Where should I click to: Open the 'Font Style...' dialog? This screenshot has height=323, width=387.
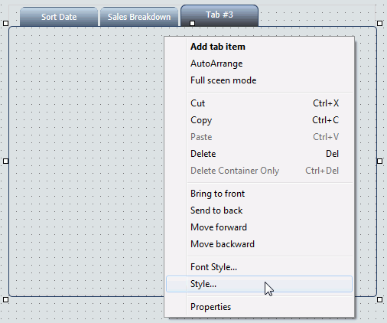[259, 267]
